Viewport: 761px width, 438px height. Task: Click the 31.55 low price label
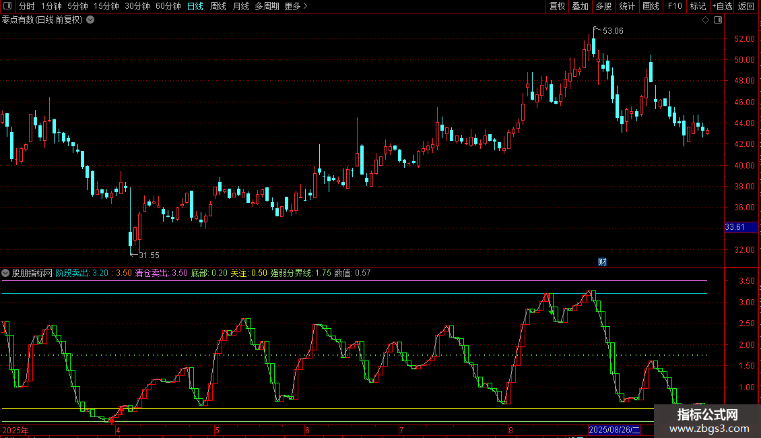tap(149, 255)
